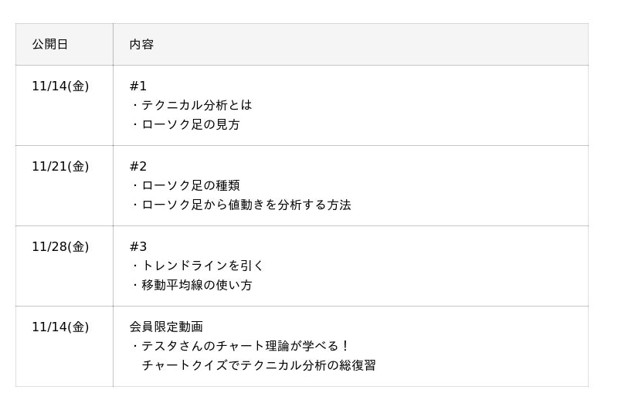
Task: Click the ローソク足の見方 topic line
Action: click(190, 124)
